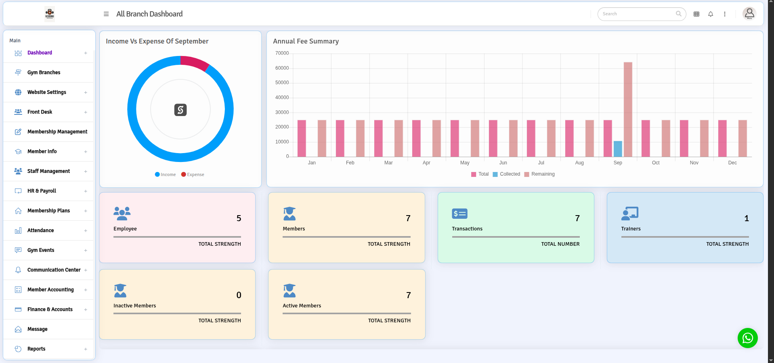Click the Finance & Accounts wallet icon

tap(18, 309)
